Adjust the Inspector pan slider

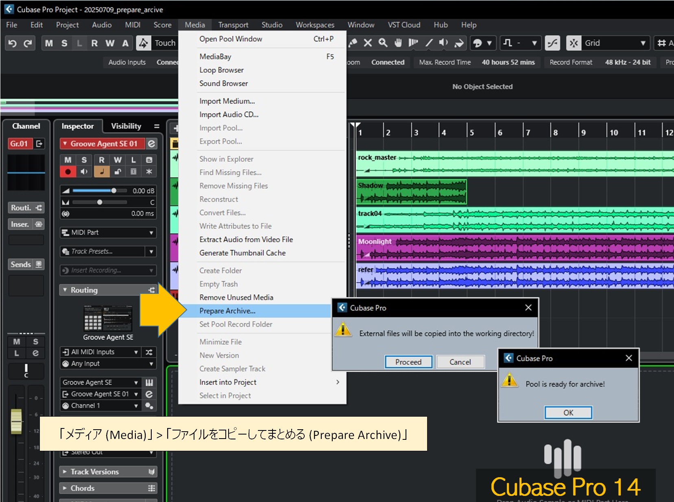[x=100, y=202]
